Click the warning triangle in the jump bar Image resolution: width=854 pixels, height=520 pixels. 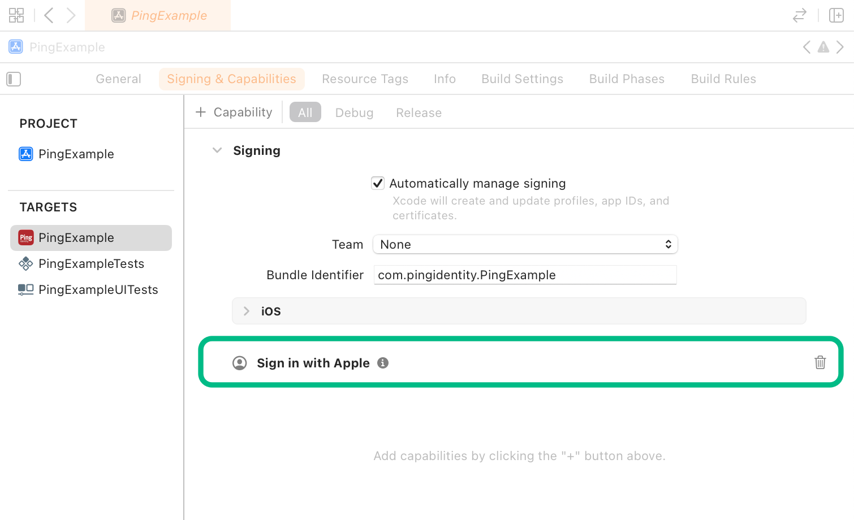pyautogui.click(x=823, y=47)
